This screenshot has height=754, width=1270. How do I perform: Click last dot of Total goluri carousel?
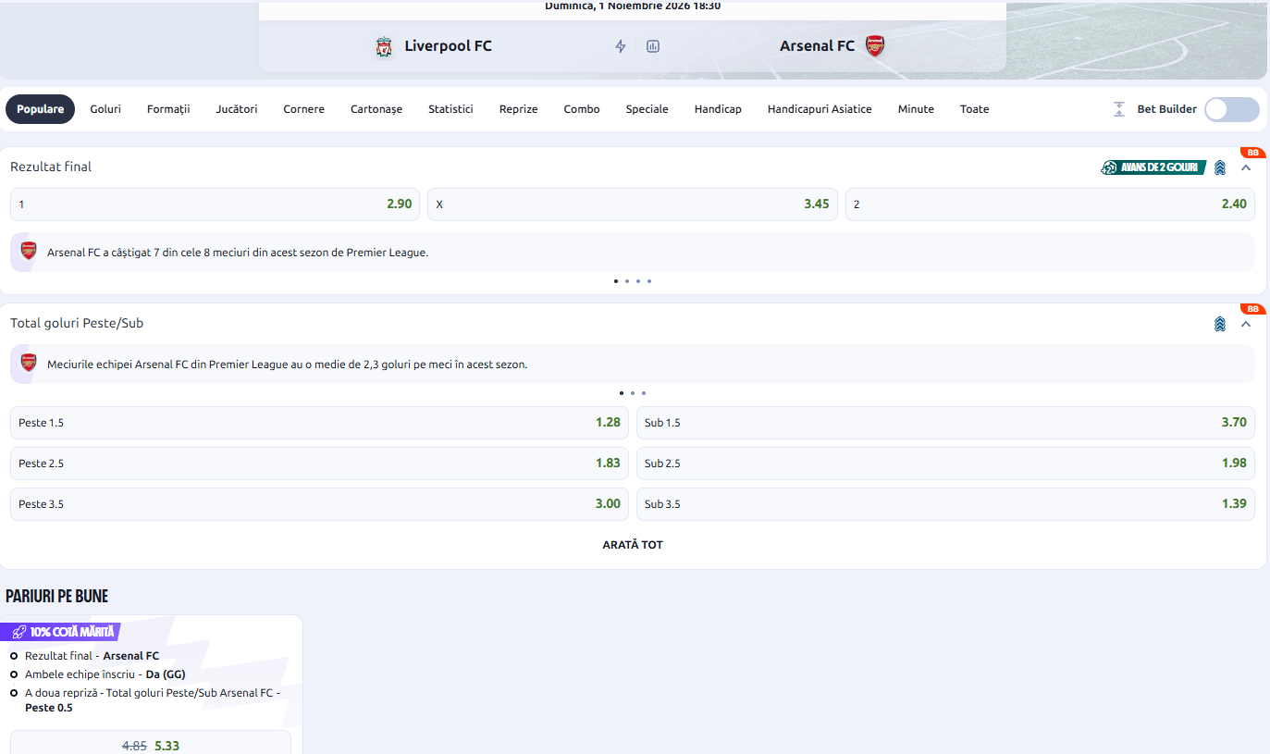click(644, 393)
